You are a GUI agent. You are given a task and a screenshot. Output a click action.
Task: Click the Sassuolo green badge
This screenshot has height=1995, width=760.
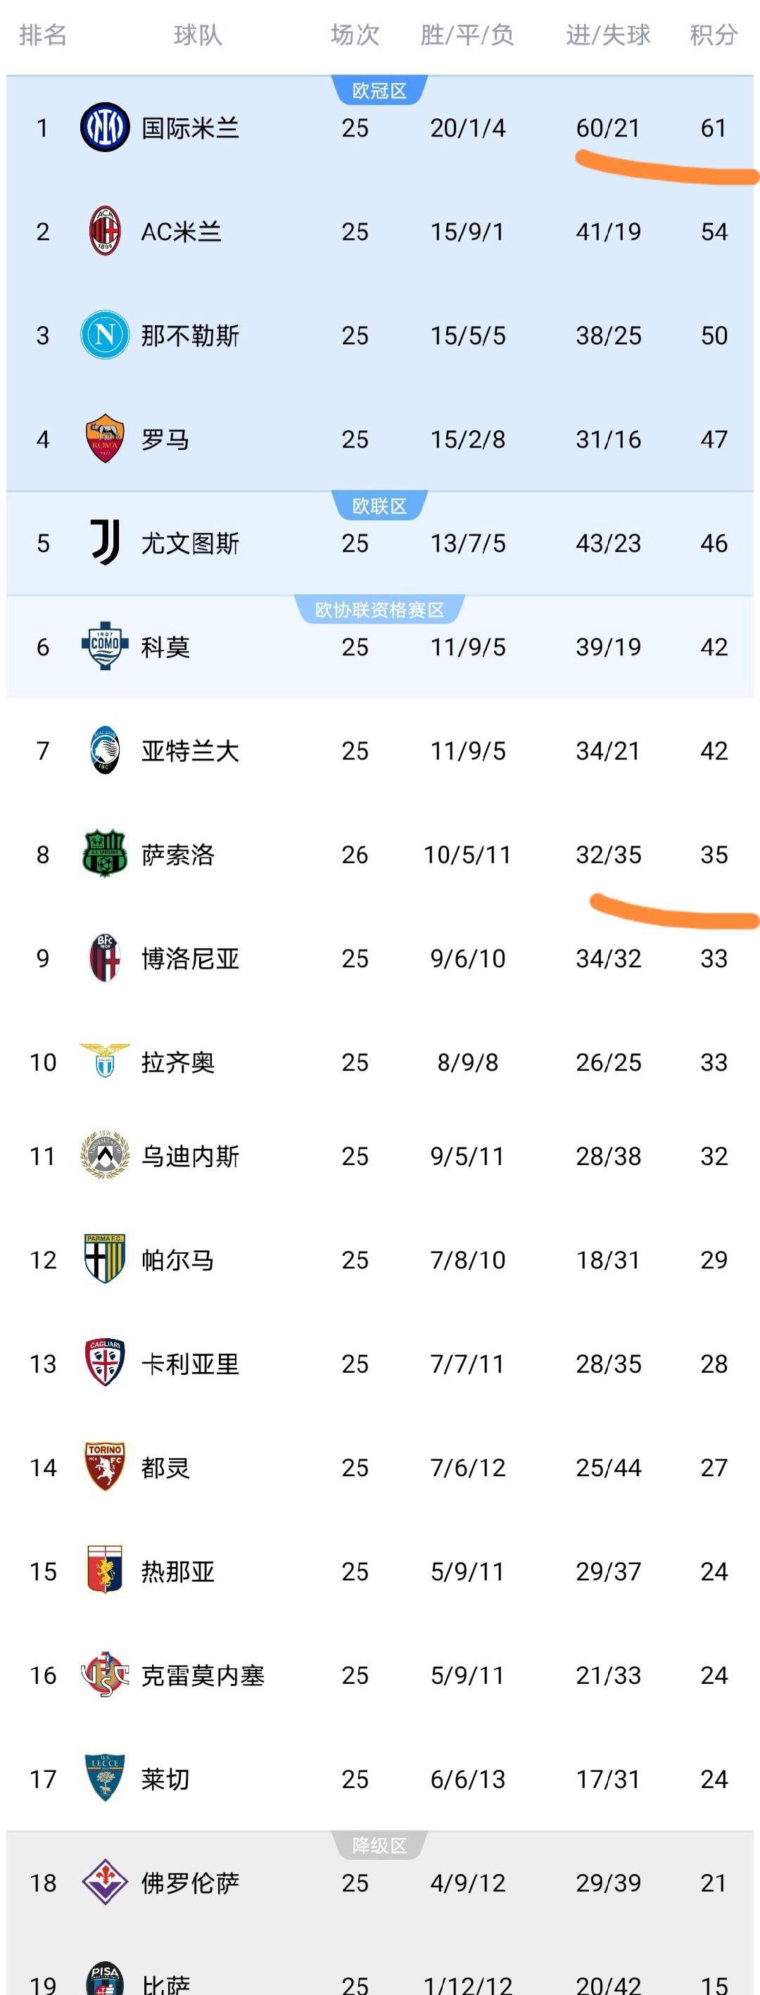coord(104,854)
